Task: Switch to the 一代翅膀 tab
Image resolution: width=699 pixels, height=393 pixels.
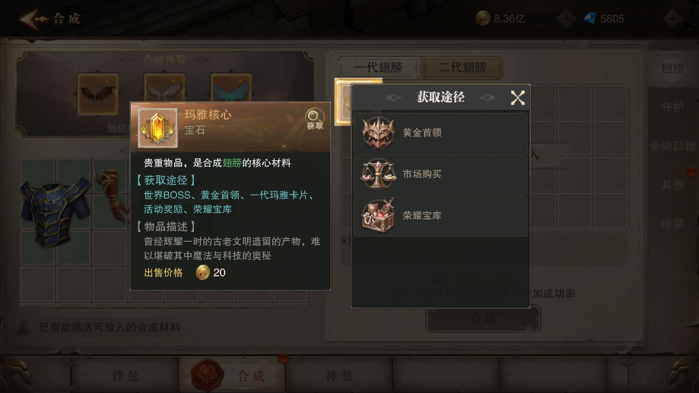Action: (x=378, y=68)
